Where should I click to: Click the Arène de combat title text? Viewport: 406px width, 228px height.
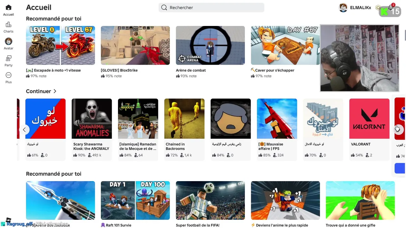pyautogui.click(x=191, y=70)
